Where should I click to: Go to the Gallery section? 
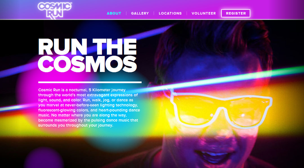(x=140, y=13)
